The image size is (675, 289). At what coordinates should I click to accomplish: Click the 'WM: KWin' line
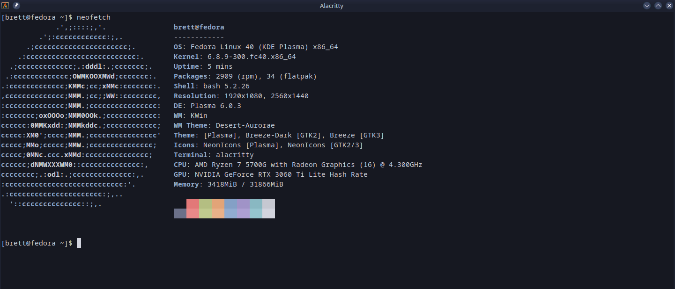190,116
